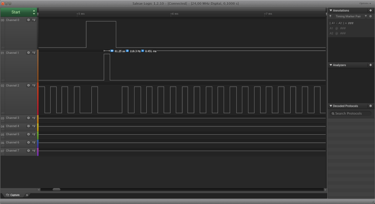Select the Capture tab
The image size is (375, 204).
coord(13,195)
